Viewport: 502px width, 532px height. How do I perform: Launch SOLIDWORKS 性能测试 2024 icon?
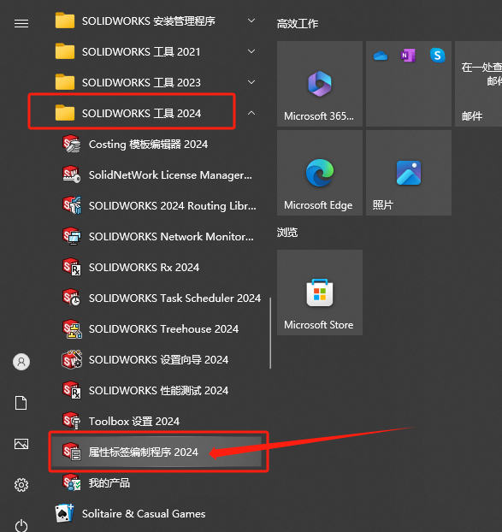pyautogui.click(x=72, y=391)
